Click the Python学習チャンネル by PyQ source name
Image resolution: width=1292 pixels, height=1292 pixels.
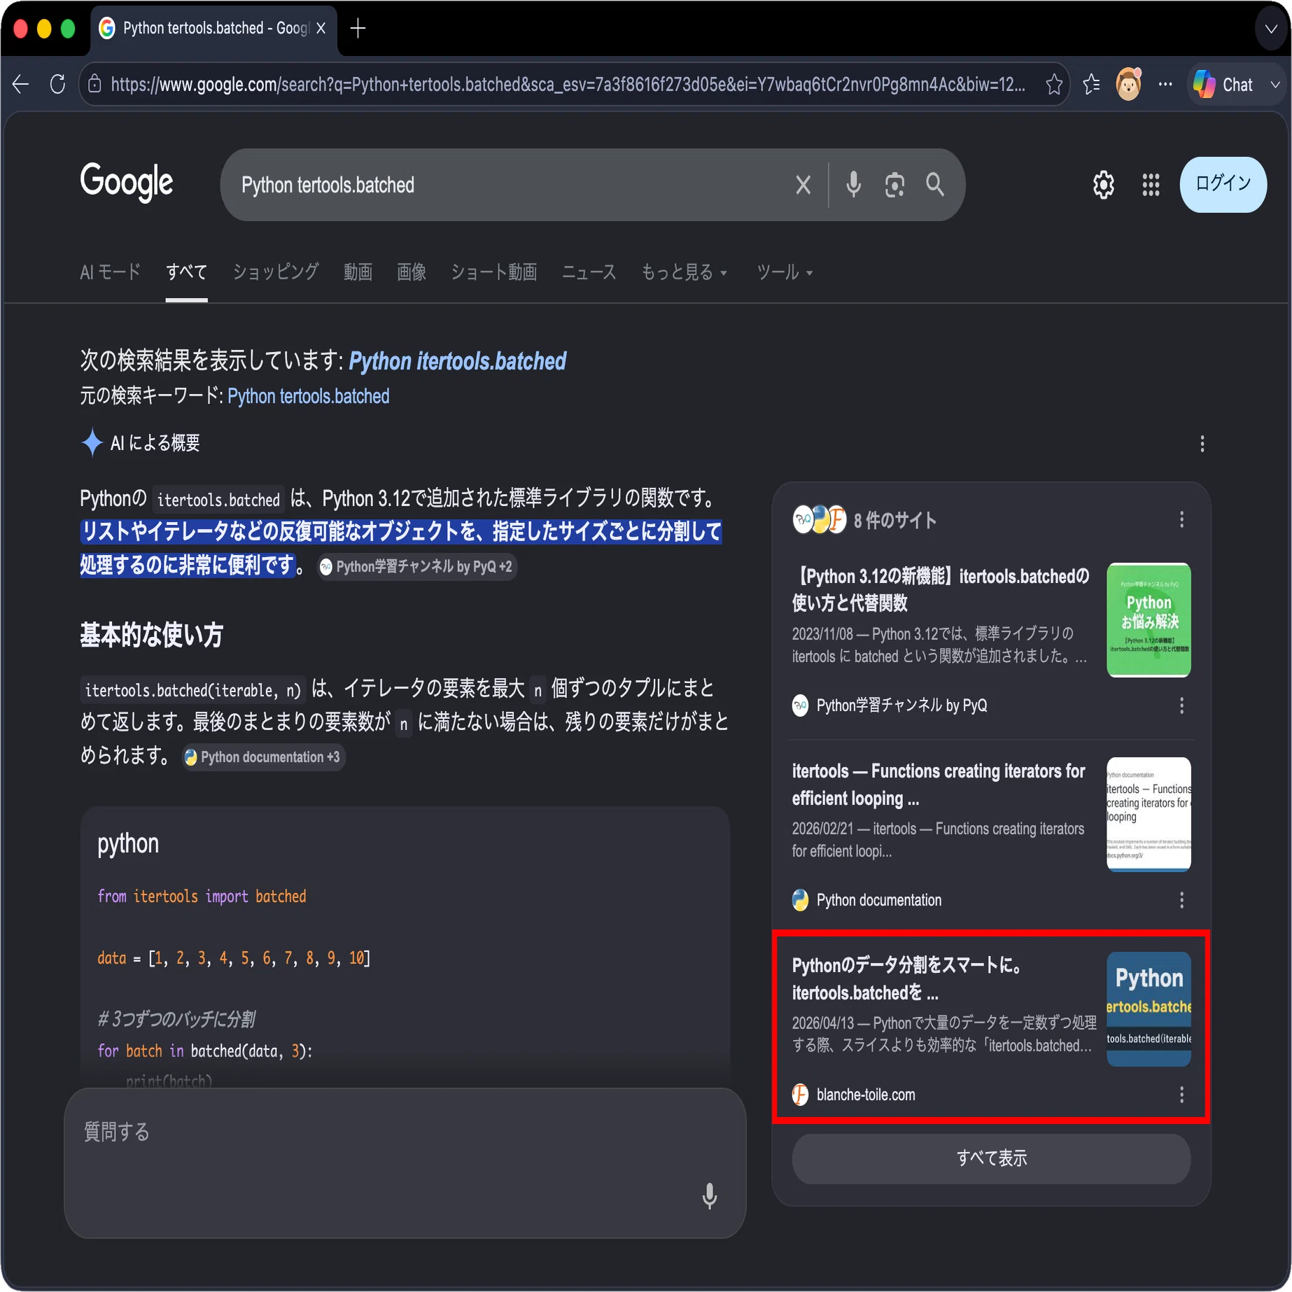(x=901, y=705)
